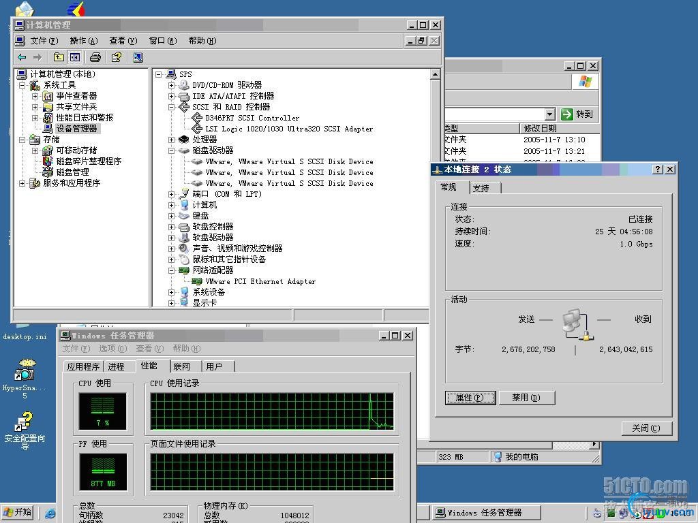Image resolution: width=698 pixels, height=523 pixels.
Task: Click the 磁盘碎片整理程序 tree icon
Action: coord(48,161)
